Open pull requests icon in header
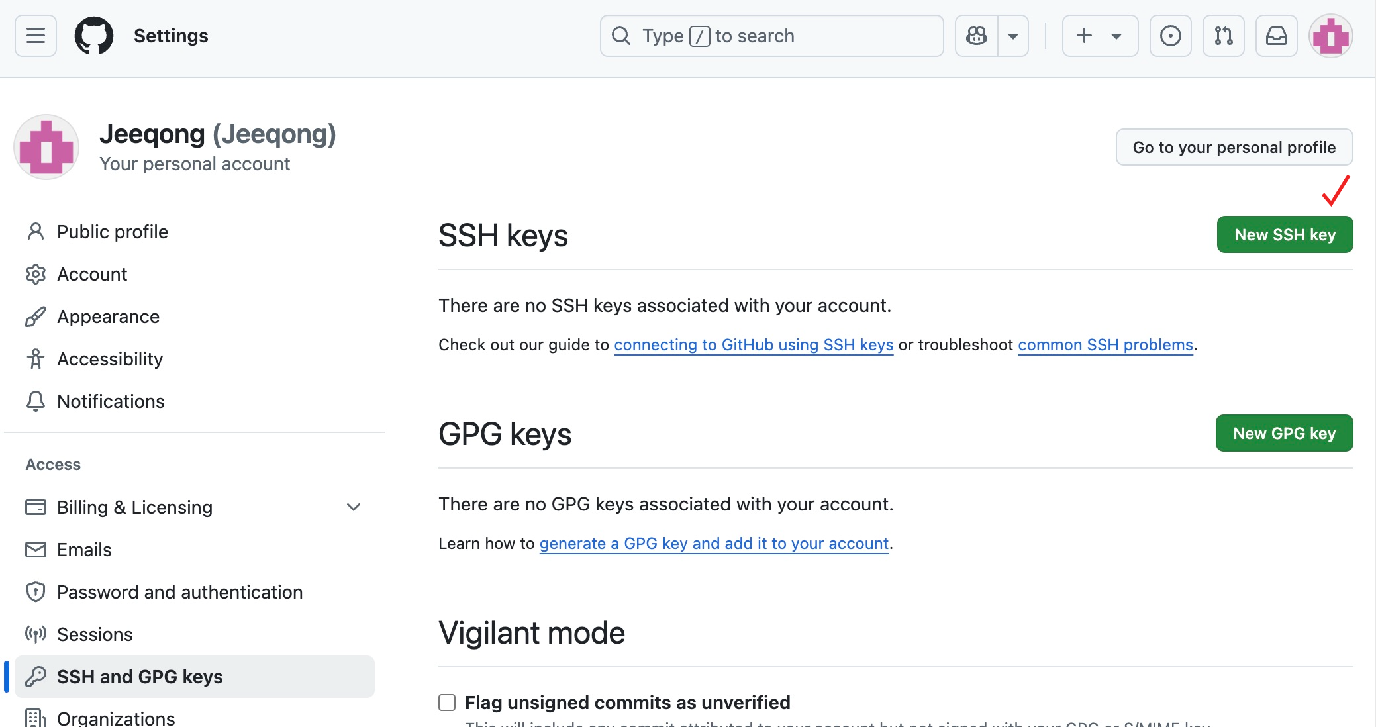1376x727 pixels. pyautogui.click(x=1223, y=36)
